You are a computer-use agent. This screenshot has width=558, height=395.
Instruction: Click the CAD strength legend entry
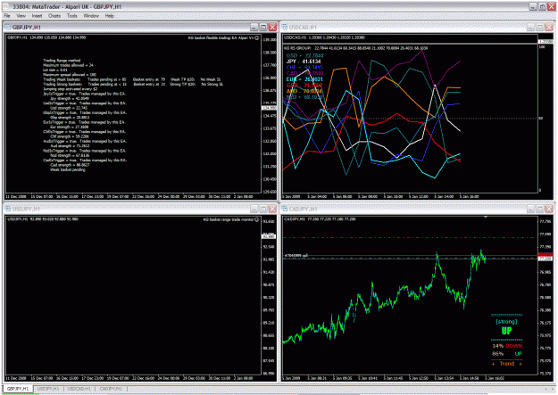point(304,73)
